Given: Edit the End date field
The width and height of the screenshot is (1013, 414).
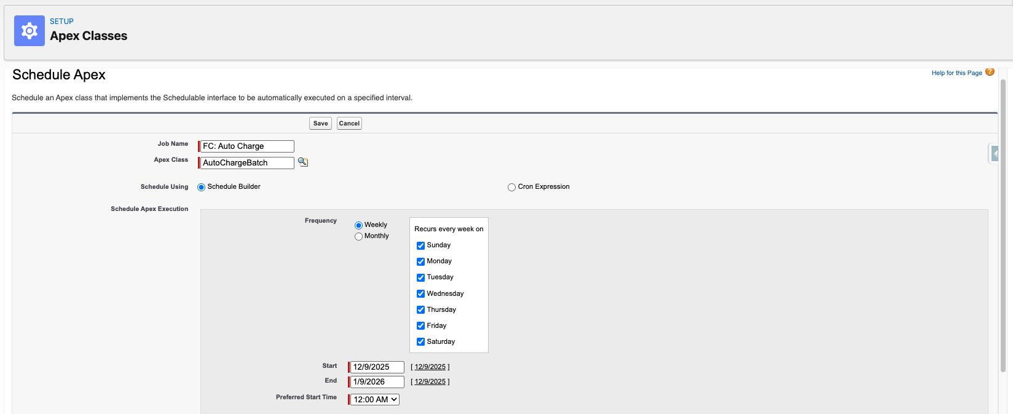Looking at the screenshot, I should point(377,382).
